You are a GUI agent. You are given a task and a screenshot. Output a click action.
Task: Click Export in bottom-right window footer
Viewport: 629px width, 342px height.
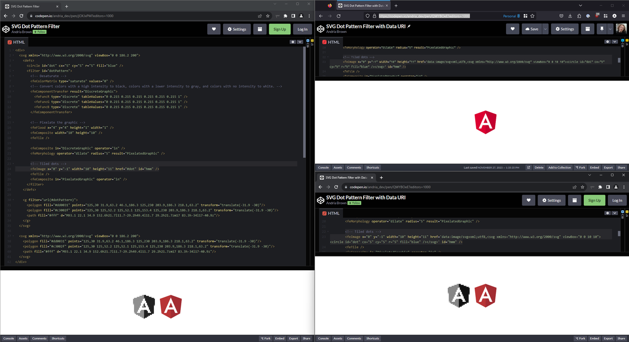point(608,339)
